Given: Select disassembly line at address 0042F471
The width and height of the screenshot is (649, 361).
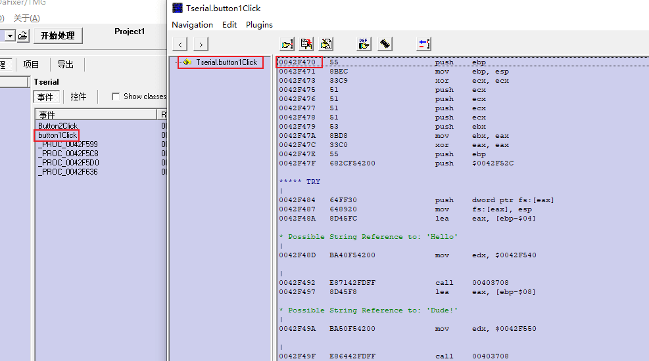Looking at the screenshot, I should (x=463, y=72).
